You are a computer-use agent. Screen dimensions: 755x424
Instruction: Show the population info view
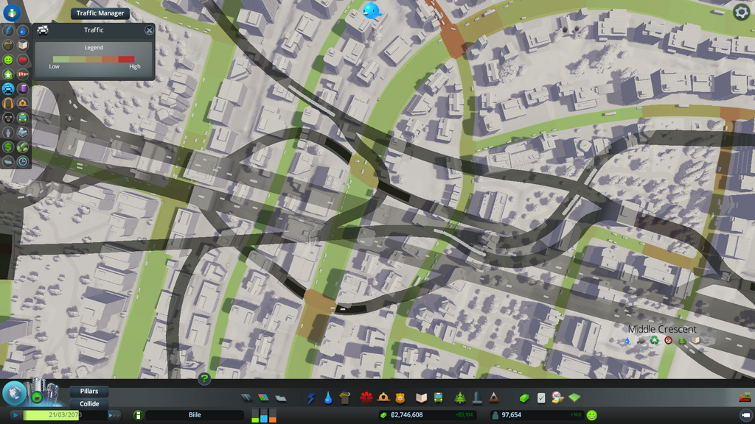point(8,132)
